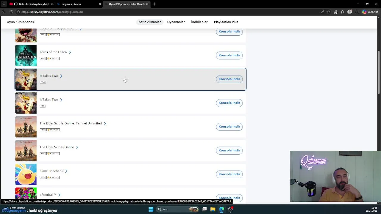Image resolution: width=381 pixels, height=214 pixels.
Task: Click the Oyun Kütüphanesi heading link
Action: [21, 22]
